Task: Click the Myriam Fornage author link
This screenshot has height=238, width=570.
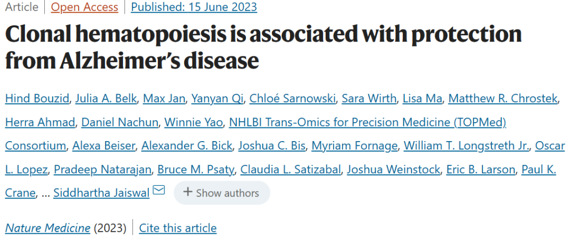Action: click(x=354, y=146)
